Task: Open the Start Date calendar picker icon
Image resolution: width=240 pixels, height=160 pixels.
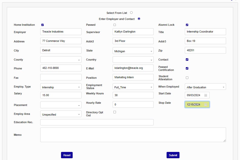Action: point(206,95)
